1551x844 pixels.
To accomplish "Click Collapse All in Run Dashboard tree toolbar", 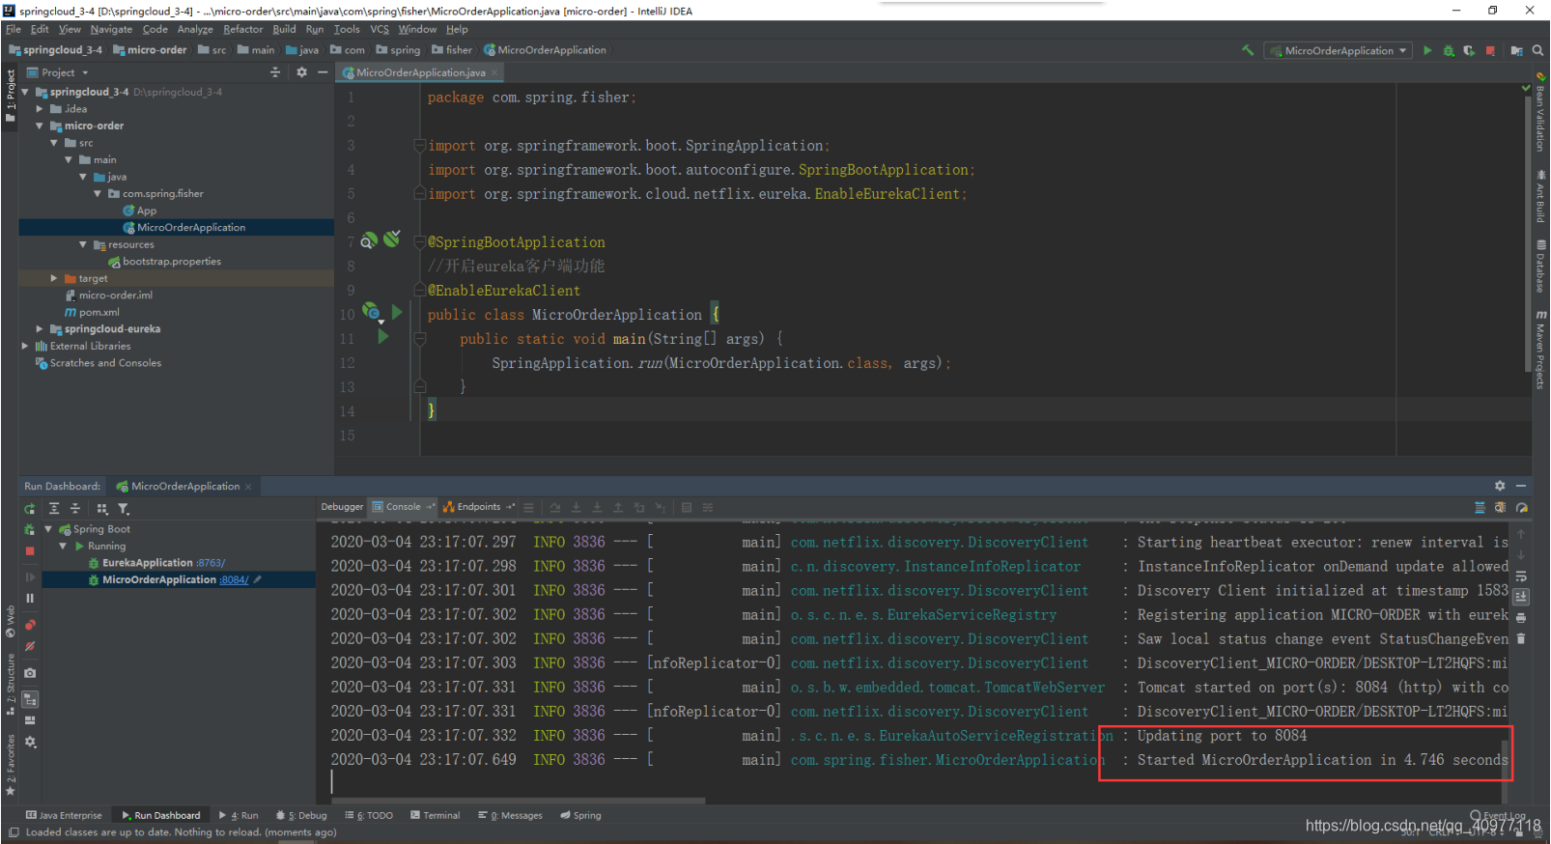I will point(75,509).
